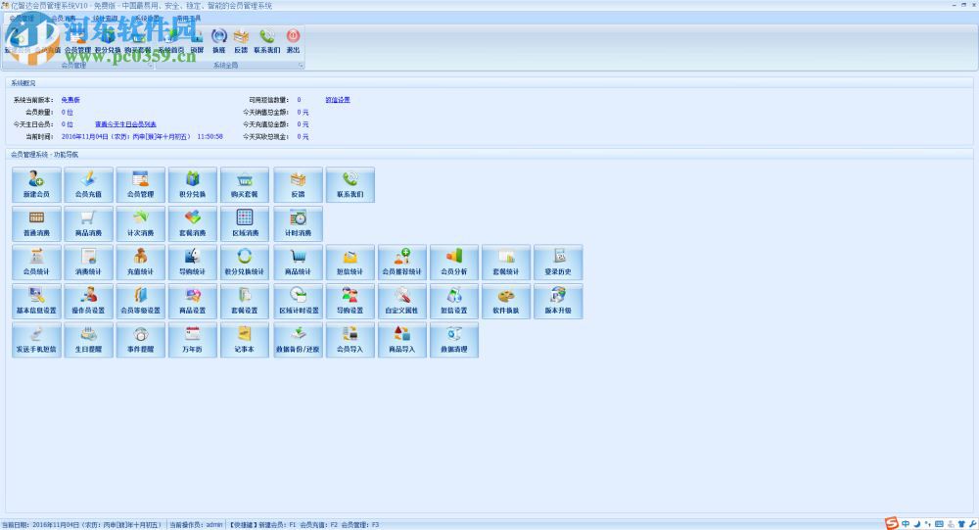Open the 事件提醒 alarm tile
This screenshot has height=530, width=979.
pyautogui.click(x=140, y=339)
